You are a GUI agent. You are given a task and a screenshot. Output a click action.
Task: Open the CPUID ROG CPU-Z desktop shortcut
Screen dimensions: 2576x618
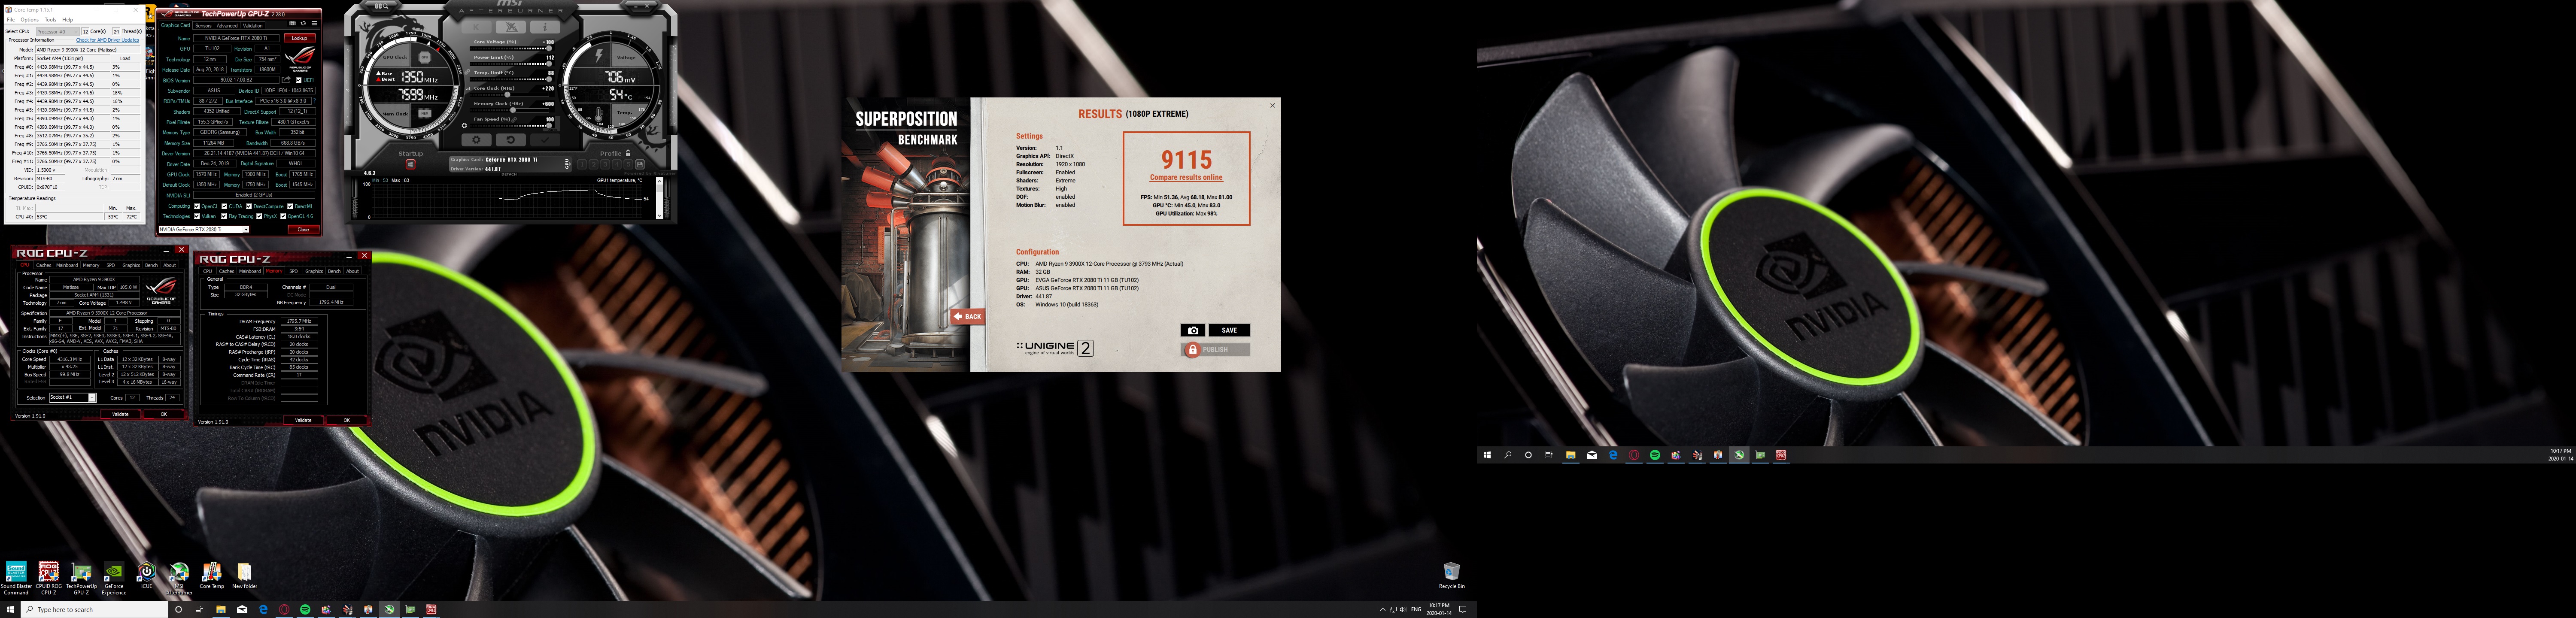pyautogui.click(x=48, y=576)
